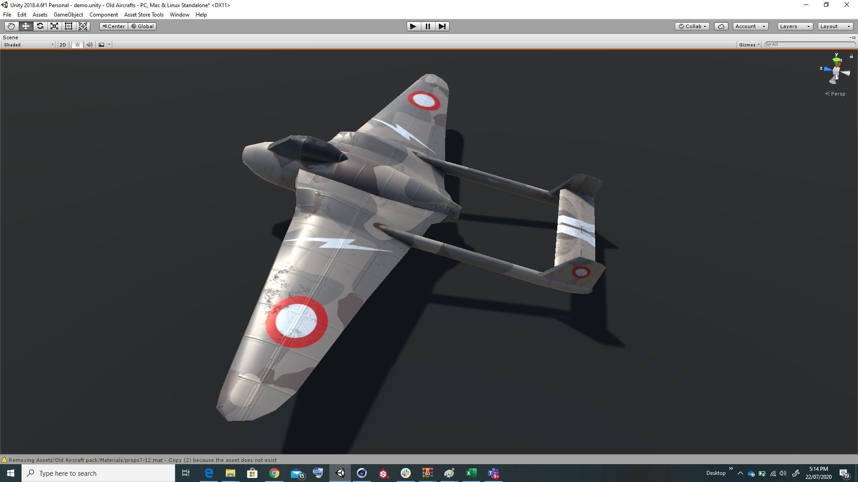The height and width of the screenshot is (482, 858).
Task: Toggle scene lighting sun icon
Action: 77,45
